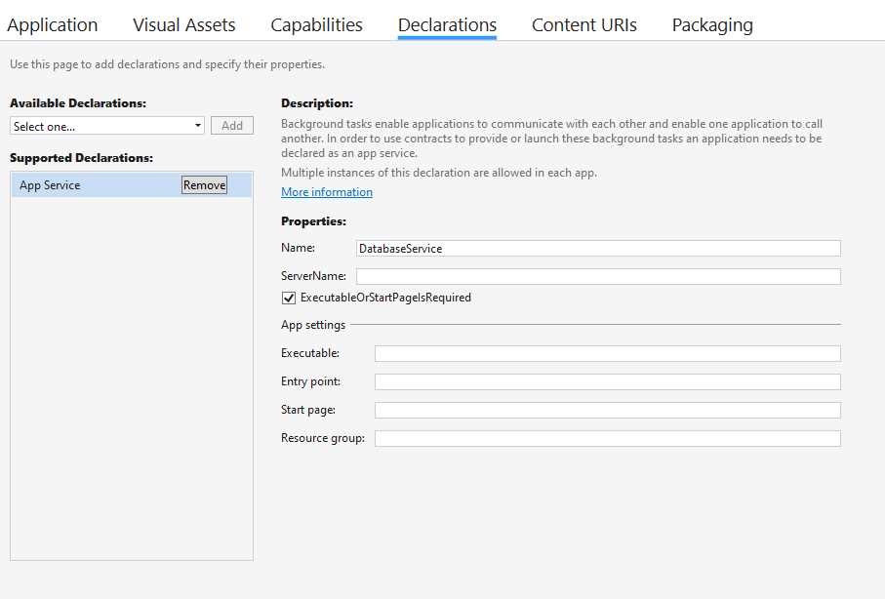
Task: Open the More information link
Action: click(x=326, y=191)
